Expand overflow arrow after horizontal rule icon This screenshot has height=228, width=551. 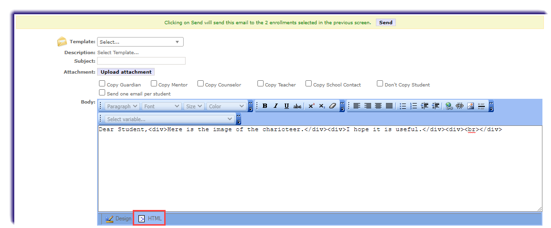[491, 106]
